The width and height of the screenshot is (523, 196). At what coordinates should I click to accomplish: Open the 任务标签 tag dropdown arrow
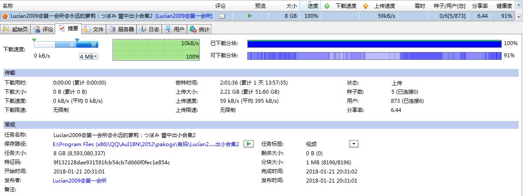[354, 144]
